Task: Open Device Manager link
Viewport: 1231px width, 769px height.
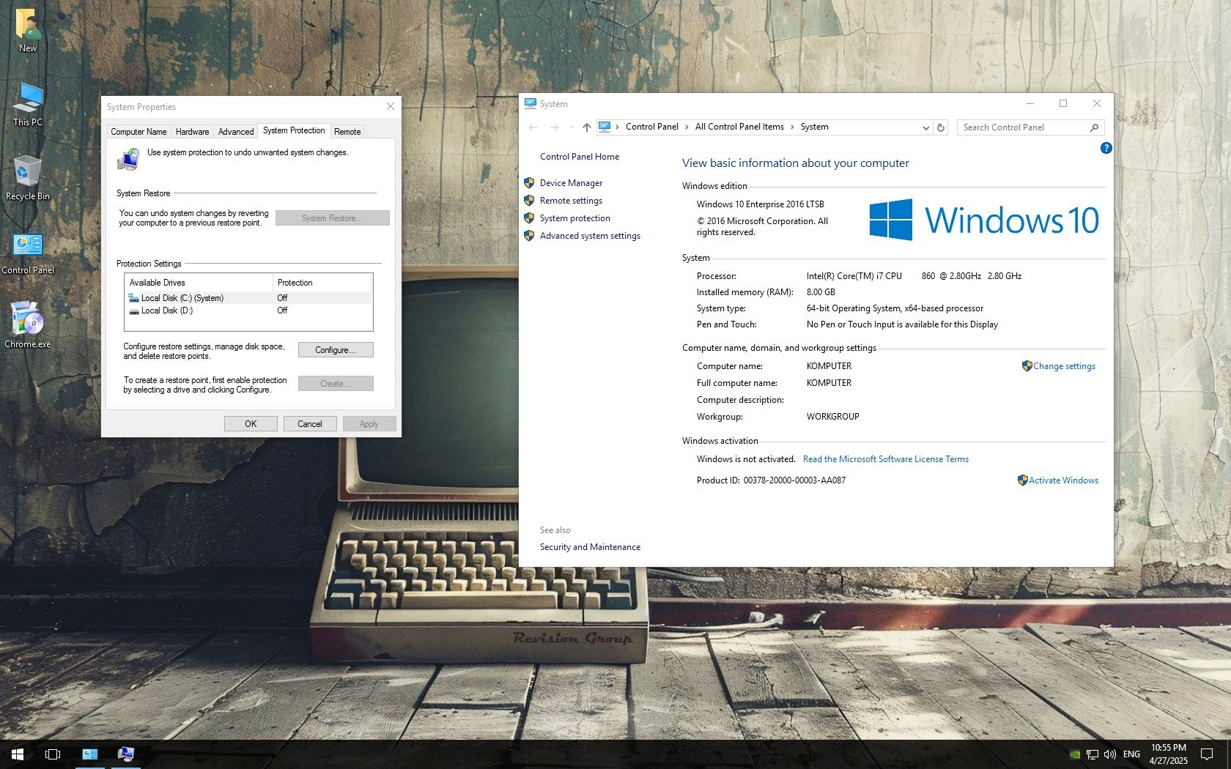Action: point(571,183)
